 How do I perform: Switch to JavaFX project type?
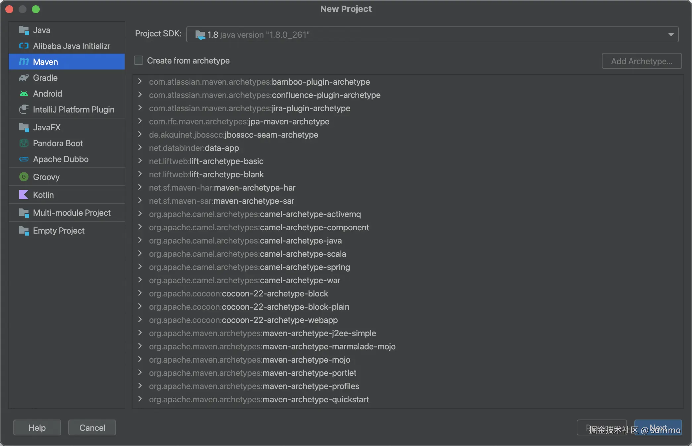pyautogui.click(x=47, y=127)
